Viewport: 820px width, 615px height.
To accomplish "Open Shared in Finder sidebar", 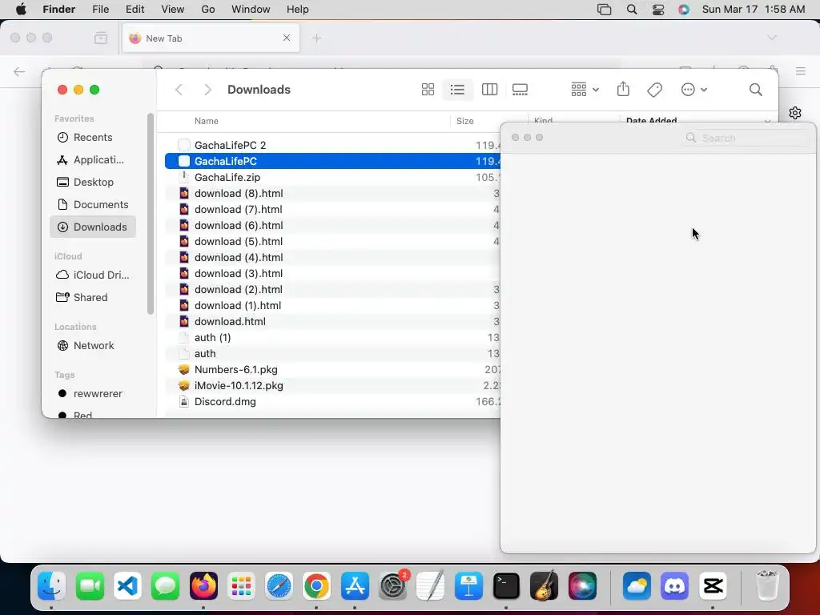I will point(93,298).
